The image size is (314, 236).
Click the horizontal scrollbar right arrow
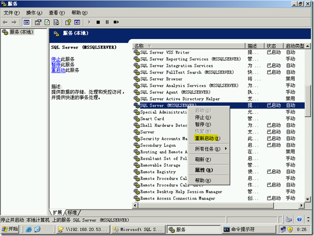tap(302, 205)
